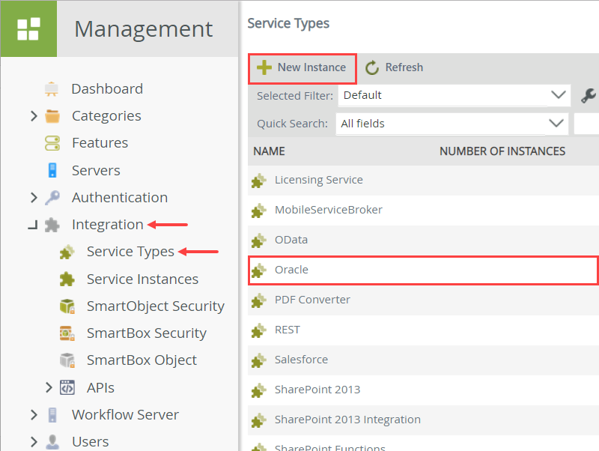Click the SmartObject Security icon

(x=67, y=306)
